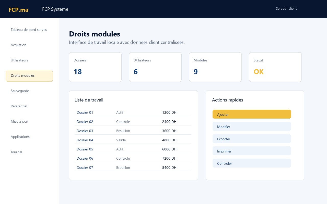Click the Interface de travail locale subtitle
This screenshot has width=327, height=204.
(127, 42)
